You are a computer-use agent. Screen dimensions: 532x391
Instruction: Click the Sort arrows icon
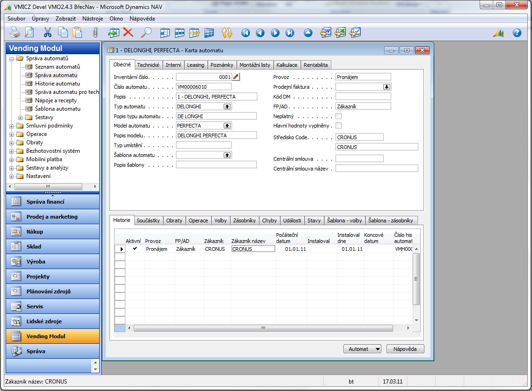tap(226, 33)
